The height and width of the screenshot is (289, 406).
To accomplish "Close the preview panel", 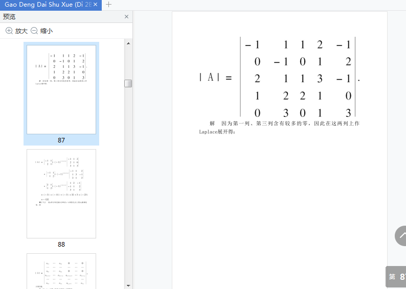I will pos(126,17).
